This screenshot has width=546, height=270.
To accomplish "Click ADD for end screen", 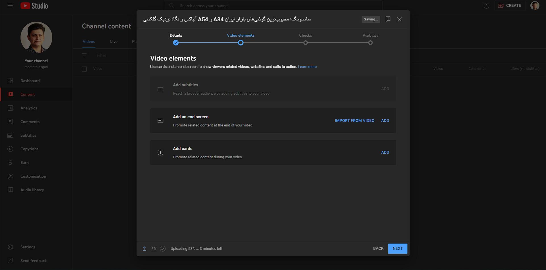I will (x=385, y=121).
